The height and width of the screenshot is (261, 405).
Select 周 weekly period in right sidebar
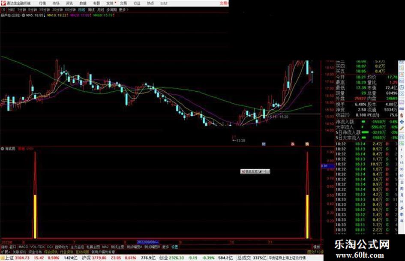[402, 189]
